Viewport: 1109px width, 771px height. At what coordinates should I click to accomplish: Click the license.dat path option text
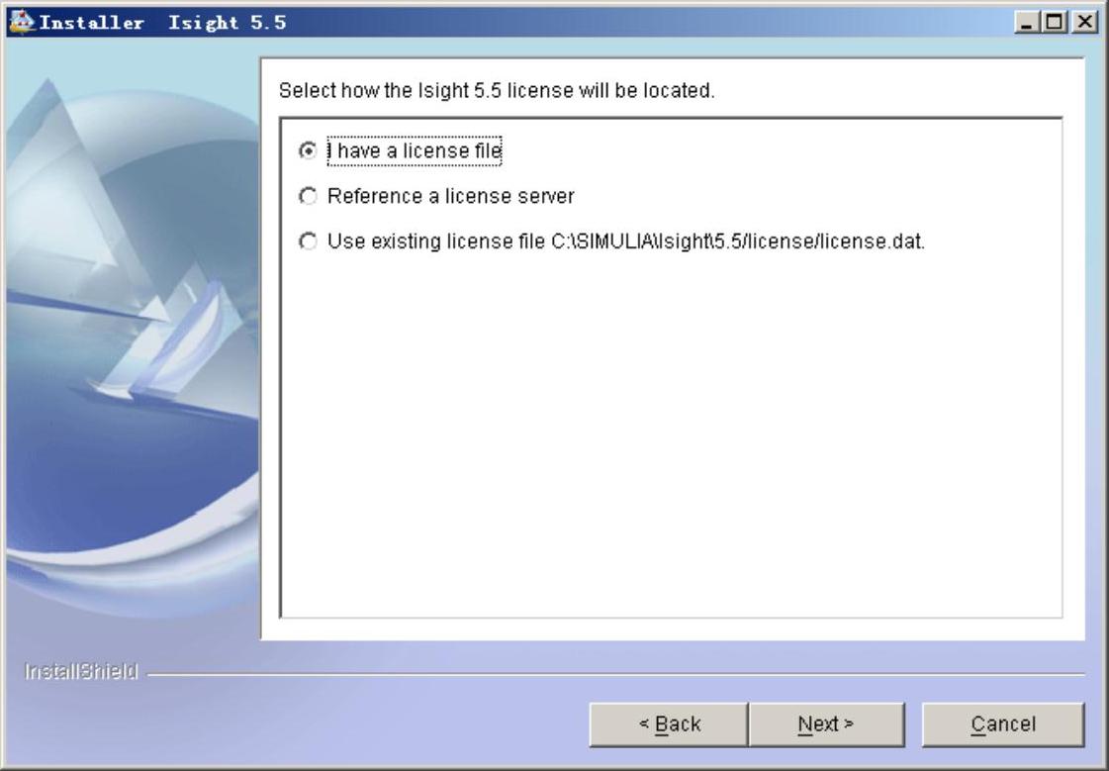(626, 241)
